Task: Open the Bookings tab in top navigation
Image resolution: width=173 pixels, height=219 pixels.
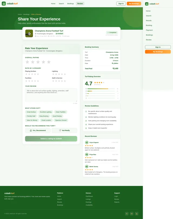Action: tap(71, 4)
